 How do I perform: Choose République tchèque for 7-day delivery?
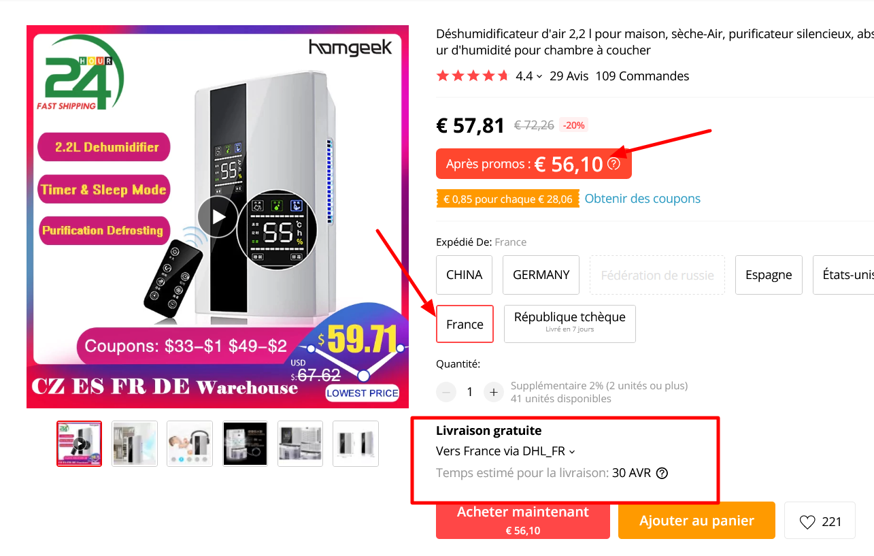569,323
